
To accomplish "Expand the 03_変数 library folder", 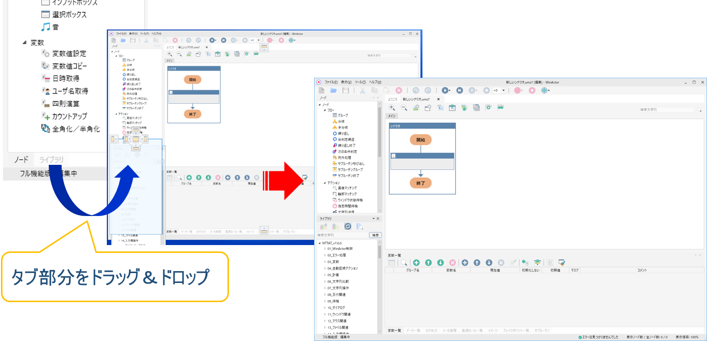I will [325, 262].
